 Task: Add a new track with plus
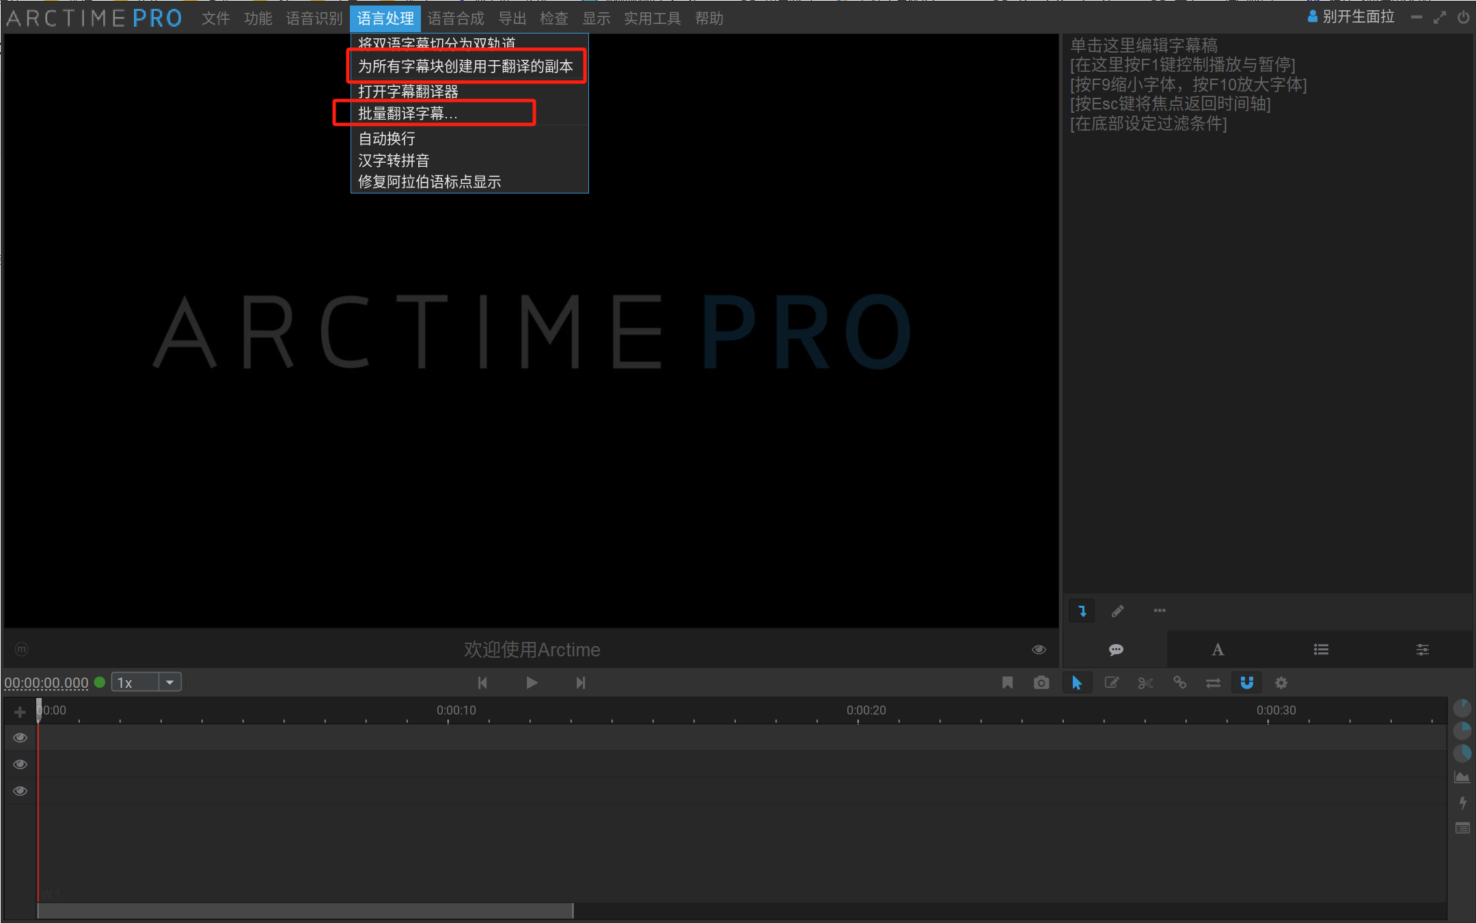pyautogui.click(x=20, y=712)
